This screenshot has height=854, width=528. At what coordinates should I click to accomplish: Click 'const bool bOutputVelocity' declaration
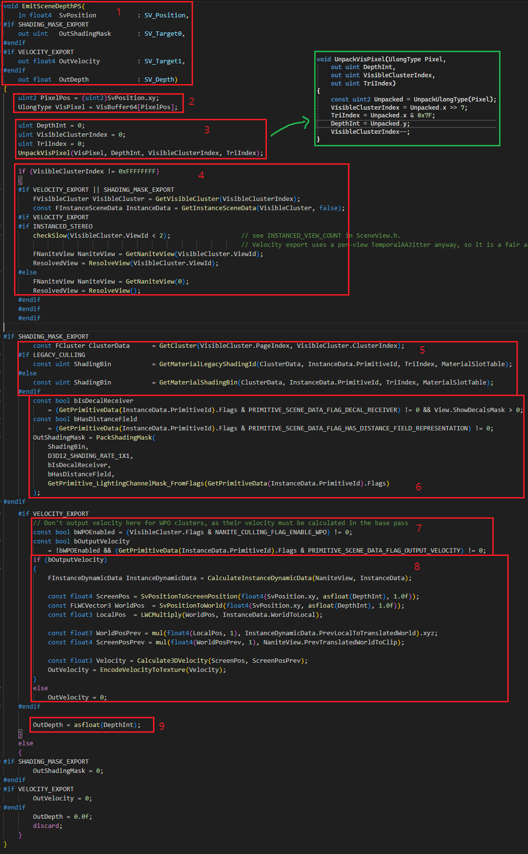coord(81,541)
